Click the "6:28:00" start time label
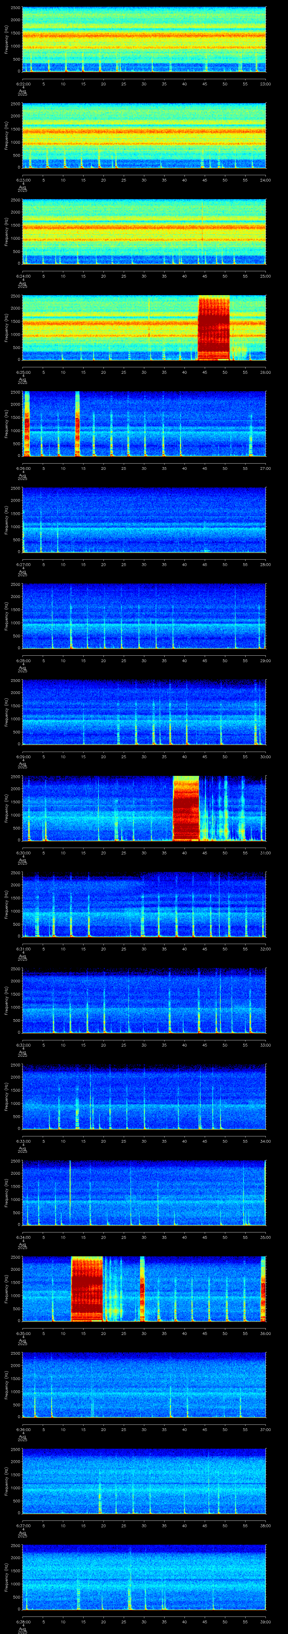Screen dimensions: 288x1634 pyautogui.click(x=23, y=660)
